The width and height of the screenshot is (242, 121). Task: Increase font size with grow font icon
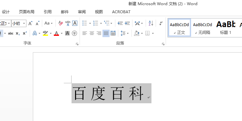[30, 23]
